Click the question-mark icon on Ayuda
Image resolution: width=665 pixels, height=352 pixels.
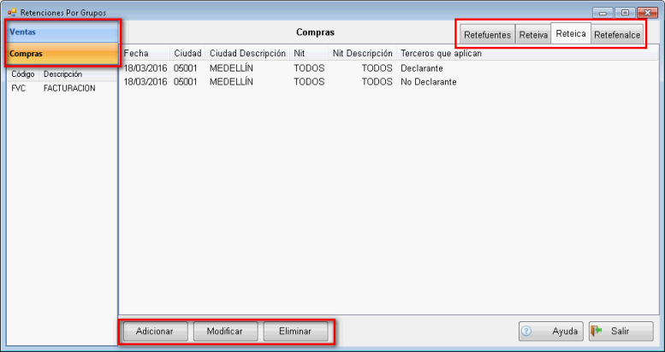[527, 331]
